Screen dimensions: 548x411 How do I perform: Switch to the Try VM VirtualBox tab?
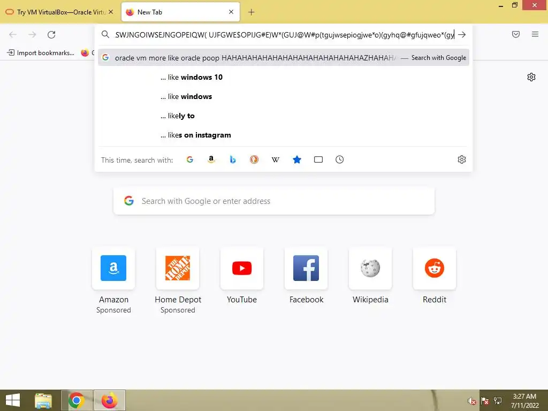click(59, 12)
